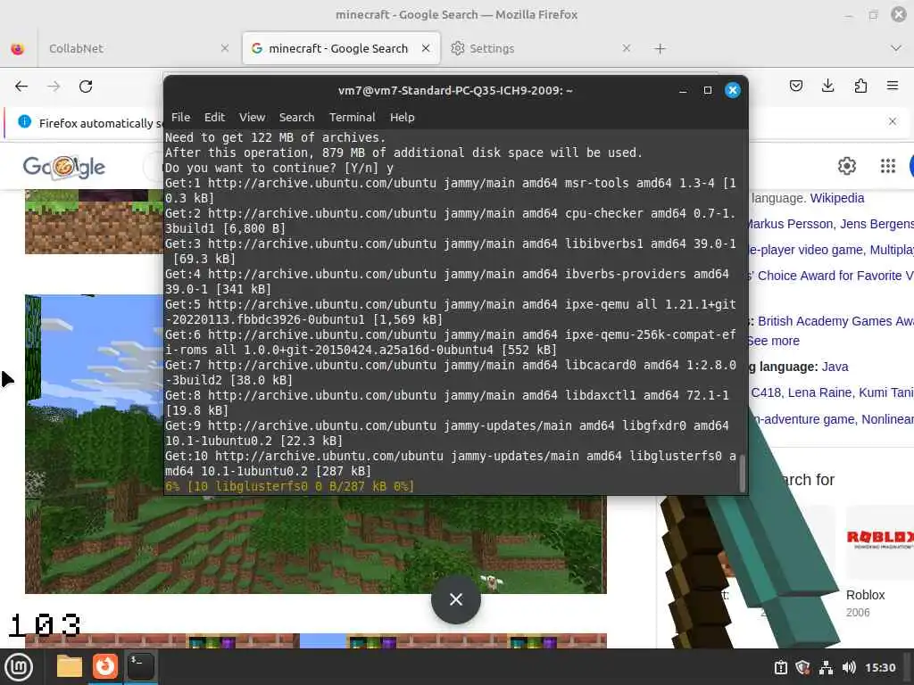Open Firefox downloads panel
The width and height of the screenshot is (914, 685).
(x=827, y=87)
